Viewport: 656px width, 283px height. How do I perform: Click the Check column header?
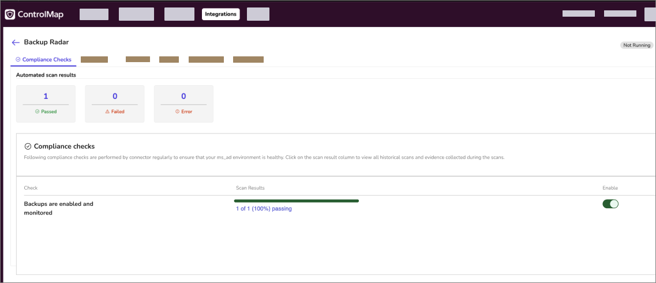[31, 188]
